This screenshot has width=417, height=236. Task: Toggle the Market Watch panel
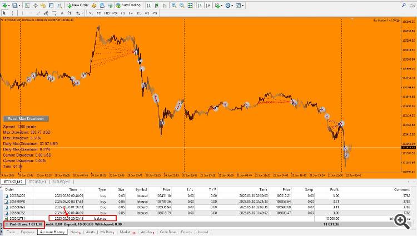click(27, 6)
